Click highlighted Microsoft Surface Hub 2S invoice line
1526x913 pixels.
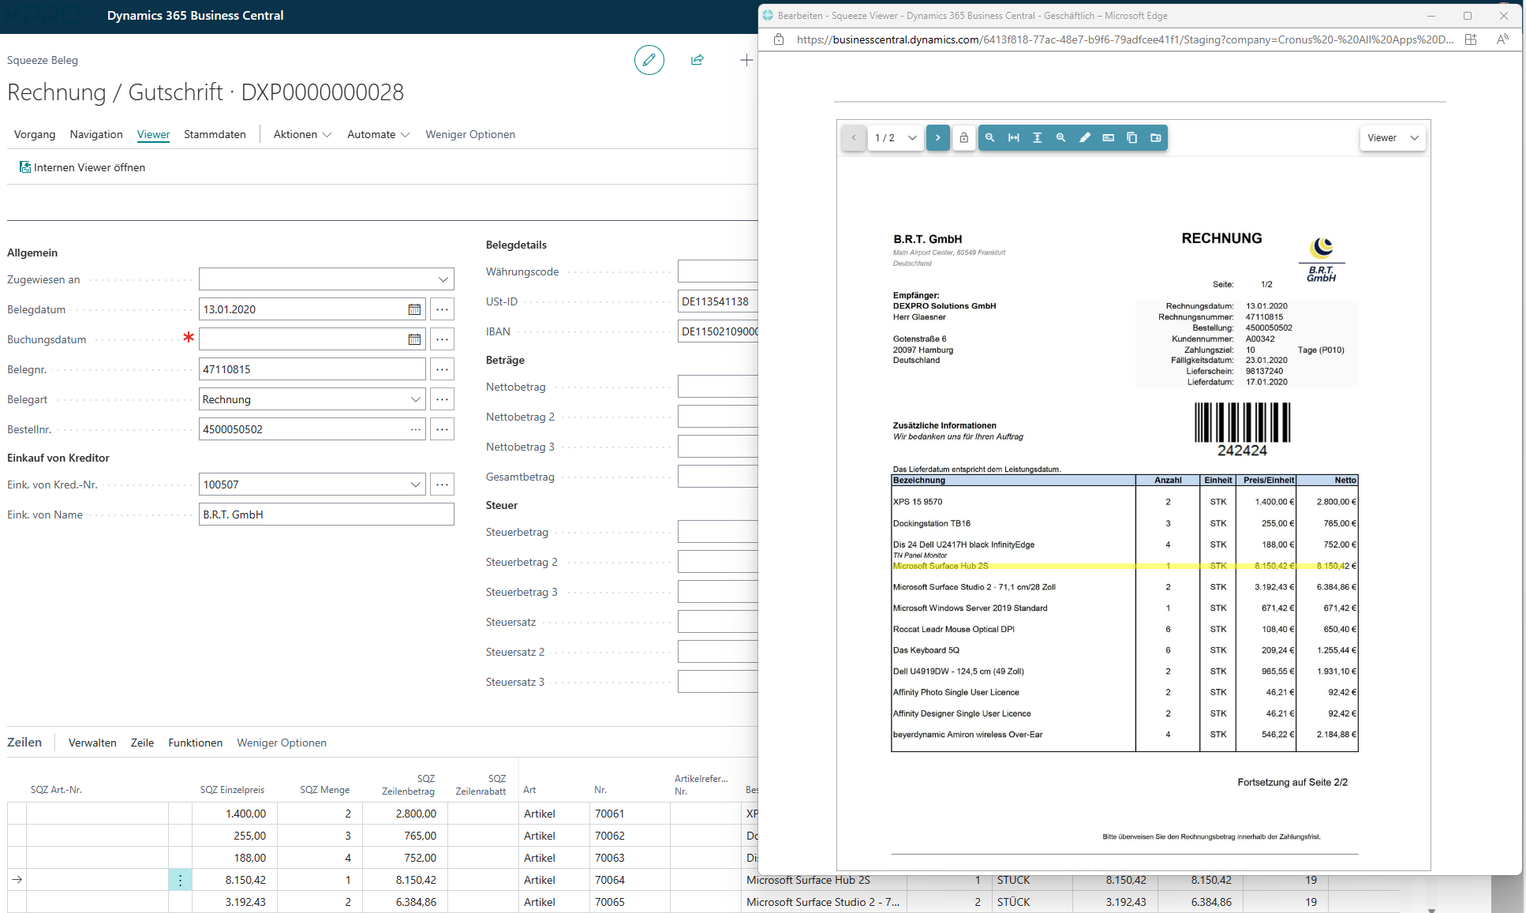pos(1124,566)
